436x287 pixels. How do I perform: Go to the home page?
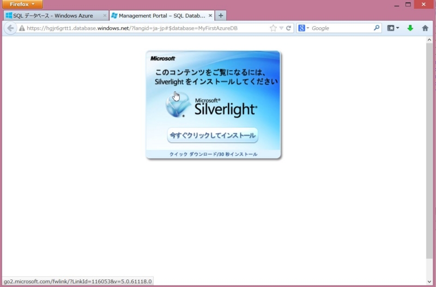(x=425, y=28)
